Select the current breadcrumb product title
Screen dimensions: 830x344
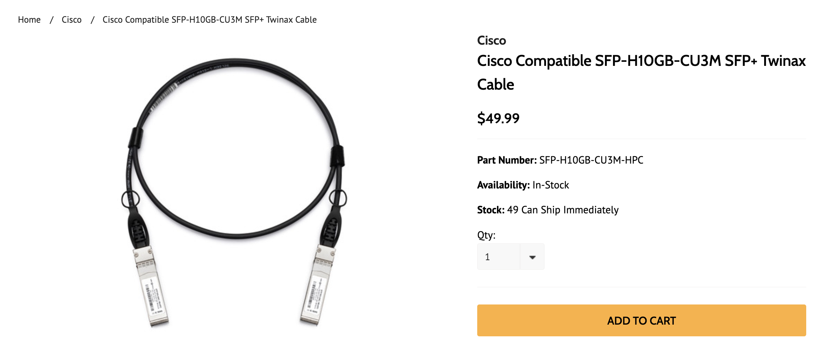[209, 19]
